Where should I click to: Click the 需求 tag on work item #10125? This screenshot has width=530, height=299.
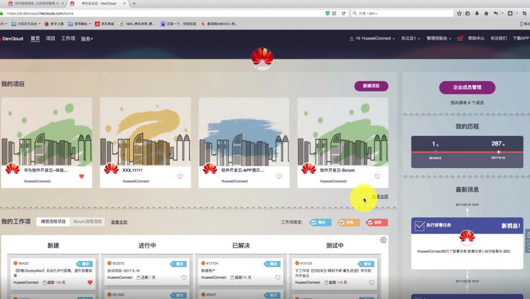pyautogui.click(x=366, y=264)
